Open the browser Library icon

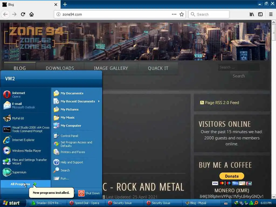(252, 15)
